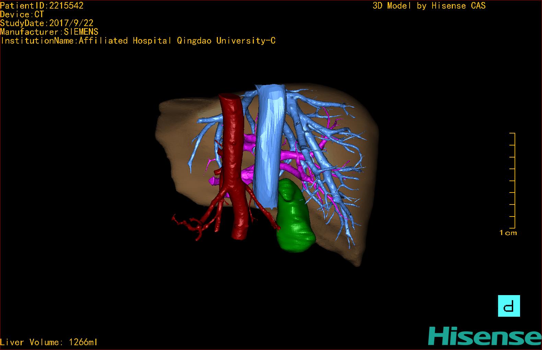Click the cyan 'd' panel label
This screenshot has height=350, width=542.
pyautogui.click(x=509, y=306)
